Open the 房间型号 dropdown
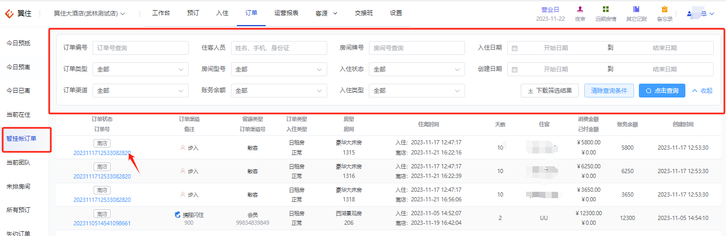This screenshot has height=236, width=726. (279, 69)
